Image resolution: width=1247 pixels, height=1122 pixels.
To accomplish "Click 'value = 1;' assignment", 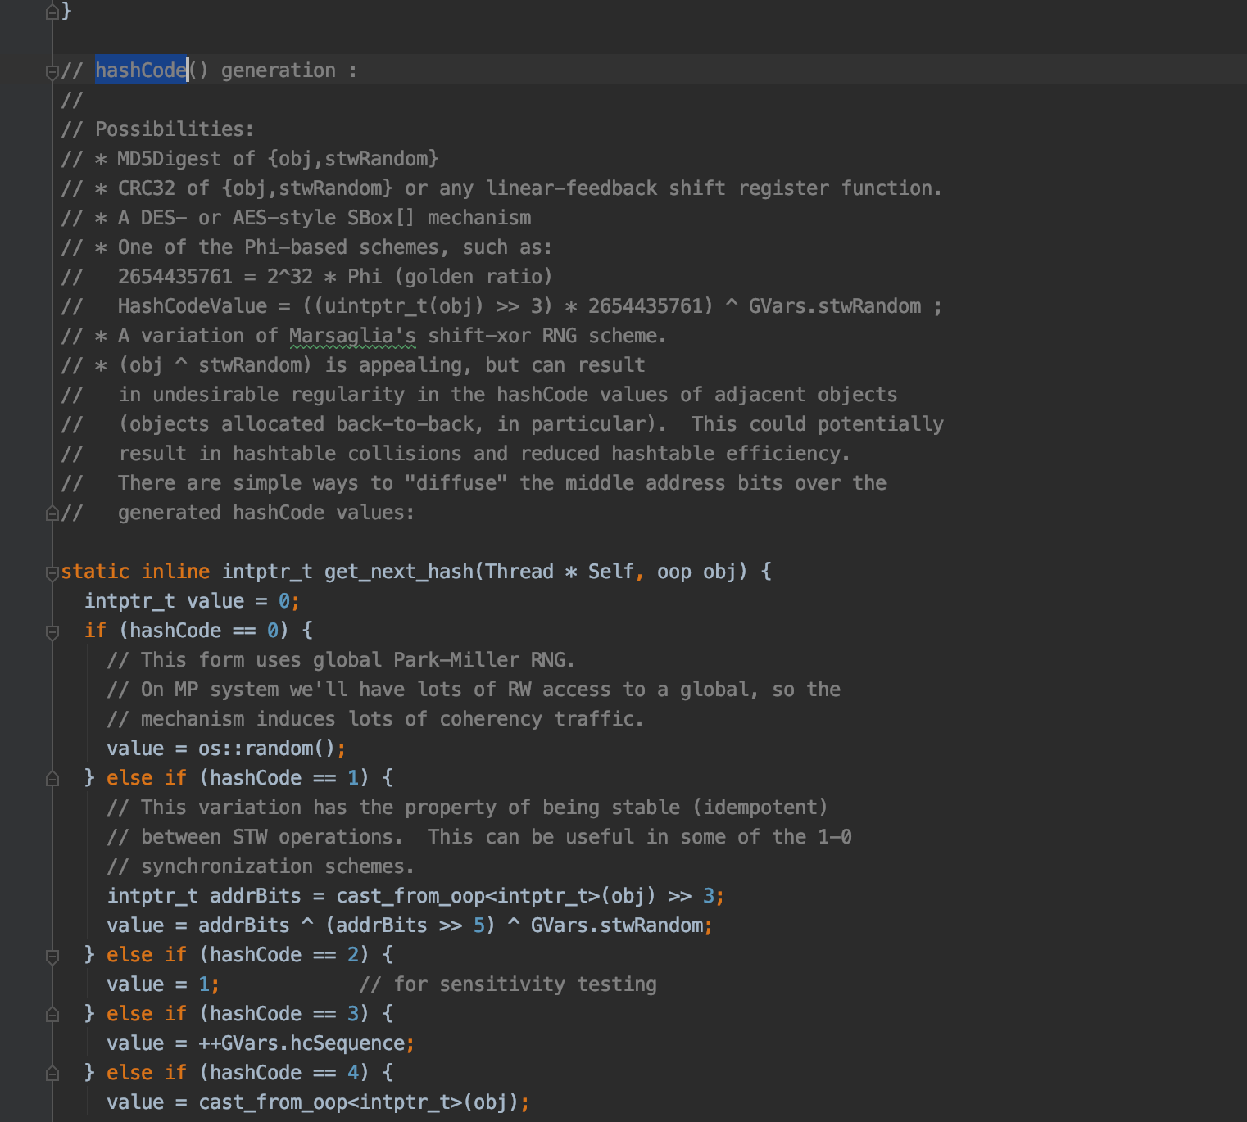I will [163, 984].
